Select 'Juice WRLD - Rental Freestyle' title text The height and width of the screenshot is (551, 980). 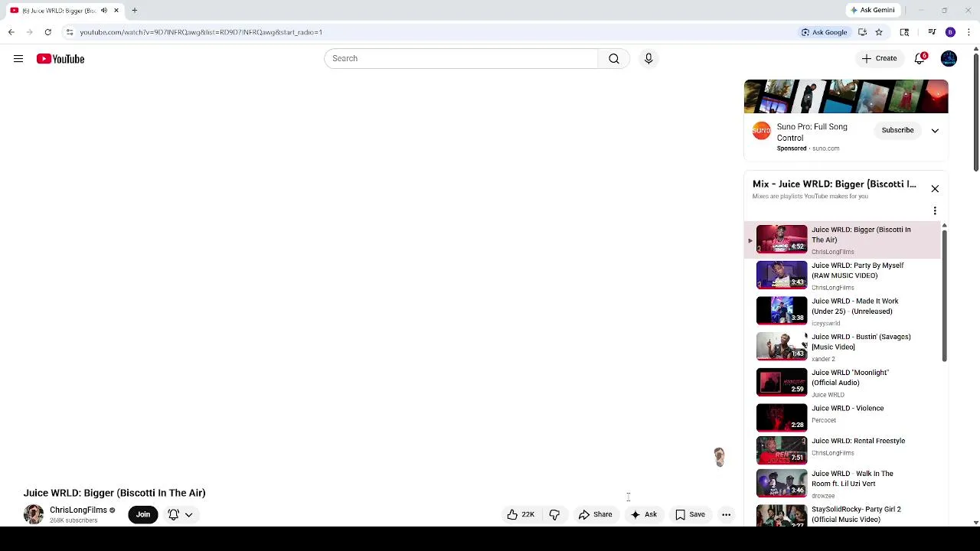point(858,441)
